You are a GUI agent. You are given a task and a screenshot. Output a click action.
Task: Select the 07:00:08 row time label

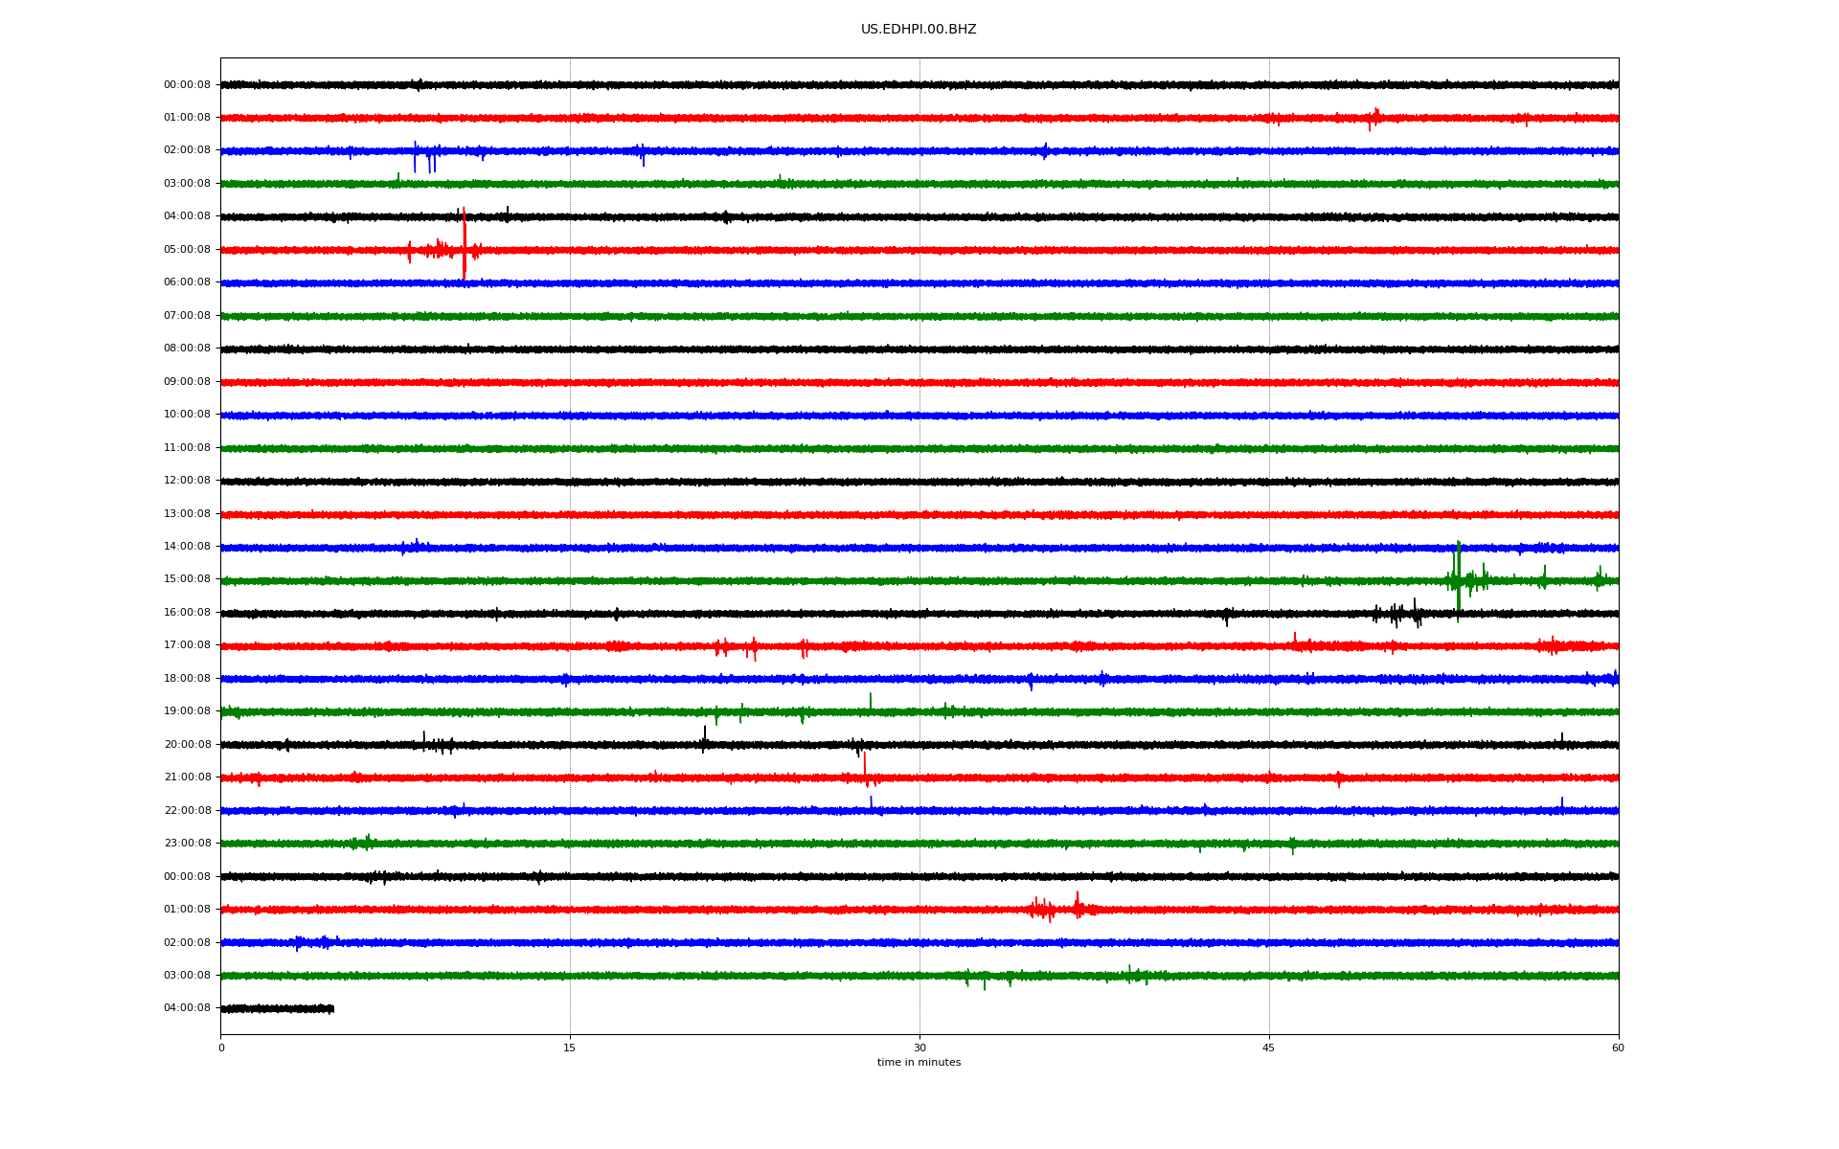(x=187, y=316)
